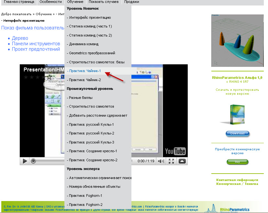
Task: Click RhinoParametrics logo in footer
Action: tap(235, 209)
